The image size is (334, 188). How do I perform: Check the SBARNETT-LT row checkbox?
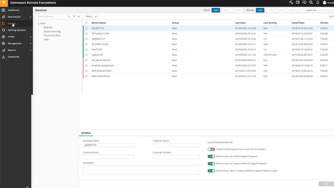click(x=86, y=39)
